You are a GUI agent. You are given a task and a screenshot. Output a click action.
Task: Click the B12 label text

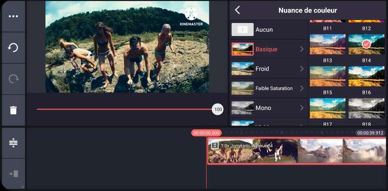pyautogui.click(x=366, y=28)
